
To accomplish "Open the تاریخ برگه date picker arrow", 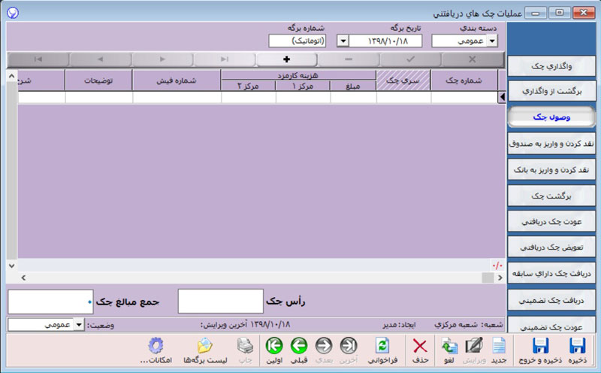I will point(343,41).
